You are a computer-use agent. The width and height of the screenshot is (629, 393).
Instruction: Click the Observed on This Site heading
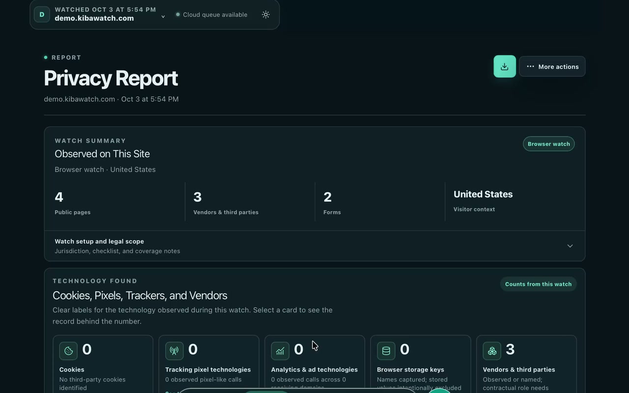pyautogui.click(x=102, y=154)
